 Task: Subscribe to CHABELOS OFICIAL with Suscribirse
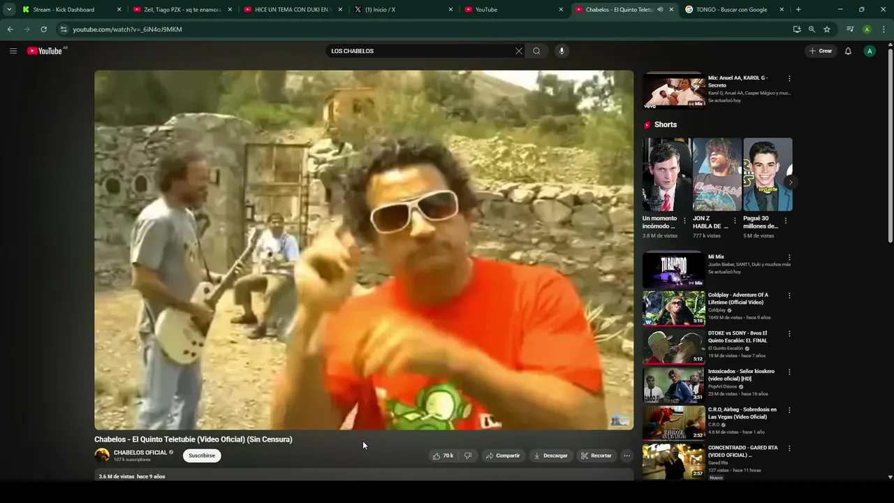[202, 455]
